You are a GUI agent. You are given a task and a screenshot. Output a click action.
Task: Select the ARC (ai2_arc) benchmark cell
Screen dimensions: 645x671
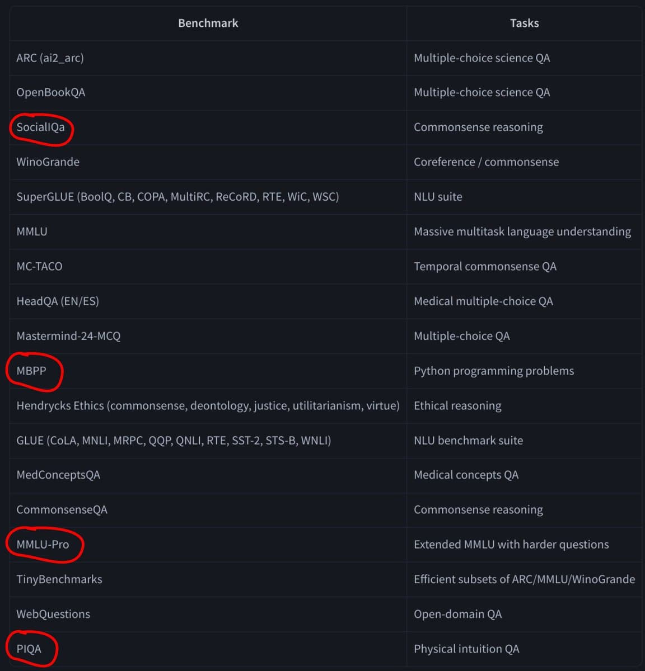(x=208, y=58)
